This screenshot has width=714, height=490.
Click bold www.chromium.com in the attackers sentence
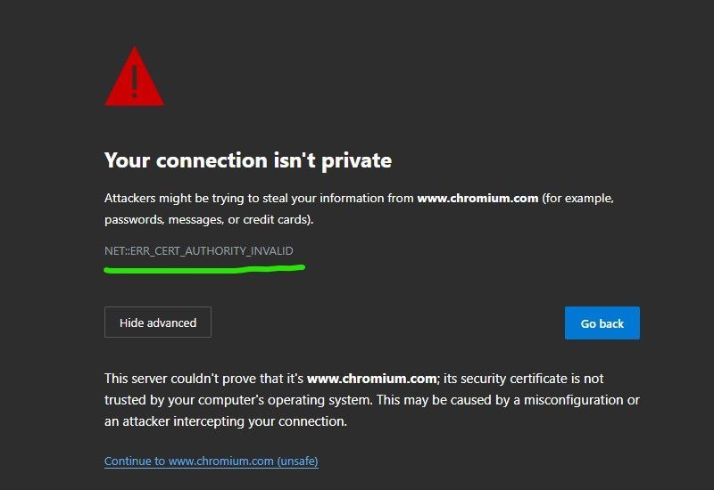[477, 198]
